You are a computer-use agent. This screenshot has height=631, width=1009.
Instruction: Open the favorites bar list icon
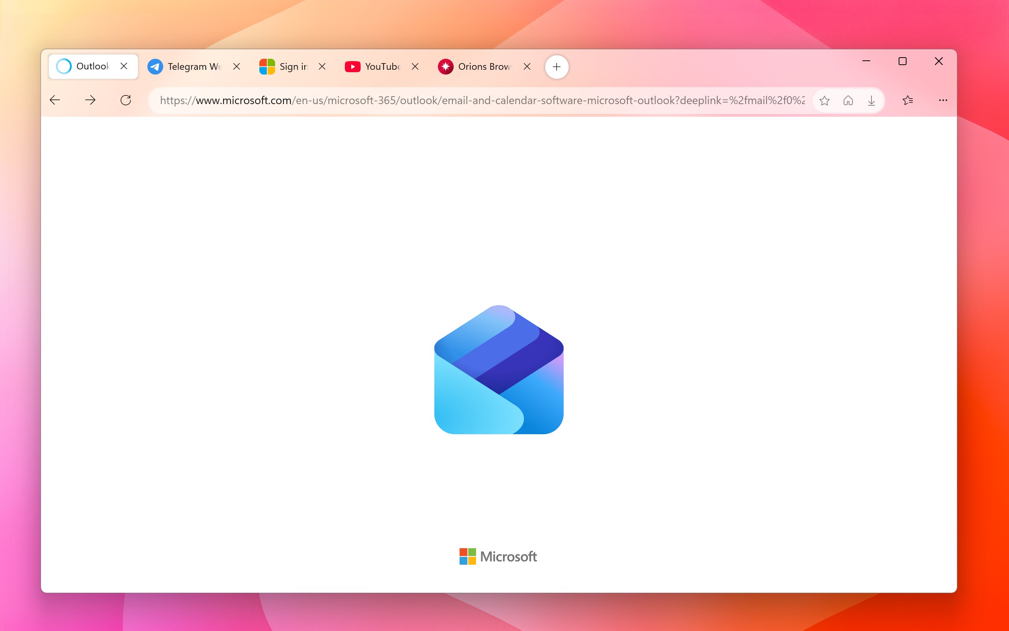[x=908, y=100]
